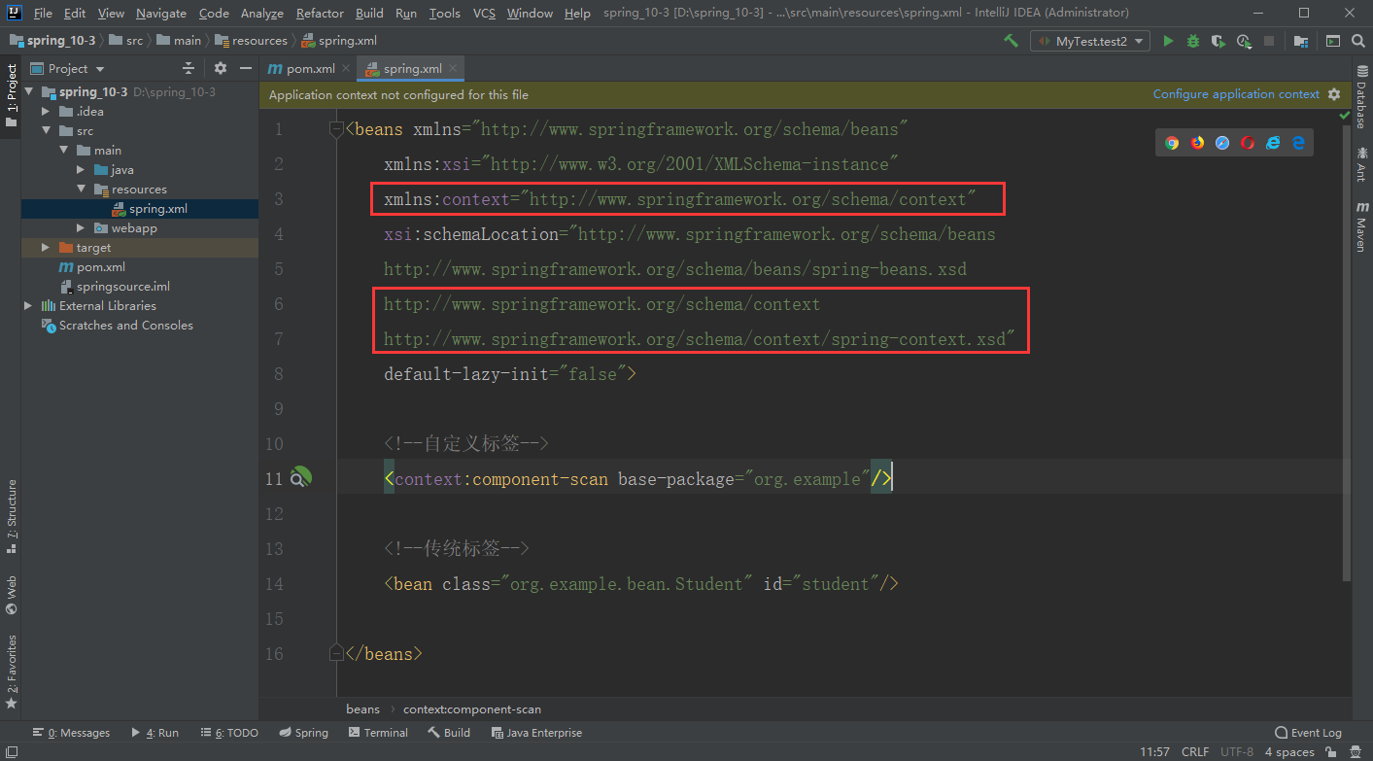Open the Project Structure dialog icon
The width and height of the screenshot is (1373, 761).
tap(1300, 41)
